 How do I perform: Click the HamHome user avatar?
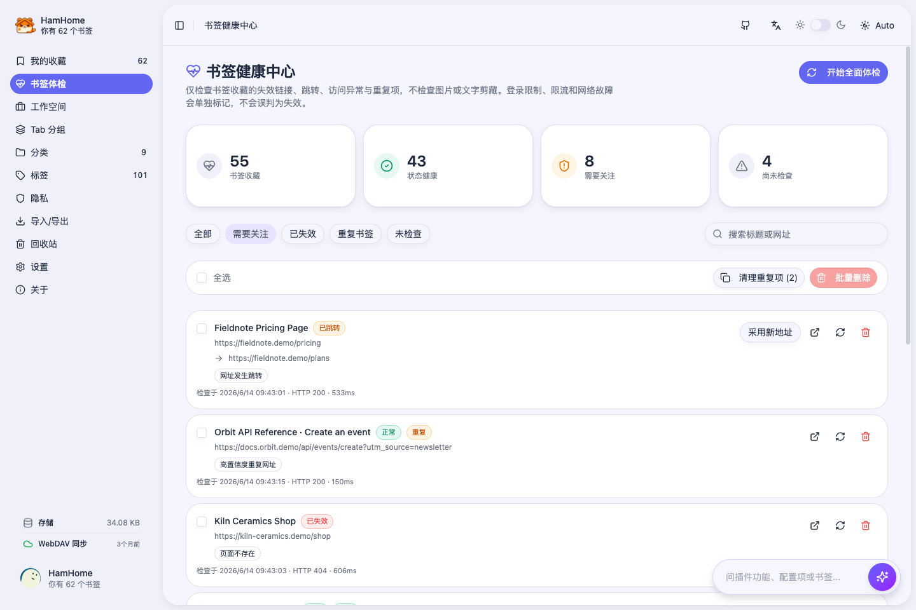click(x=31, y=578)
